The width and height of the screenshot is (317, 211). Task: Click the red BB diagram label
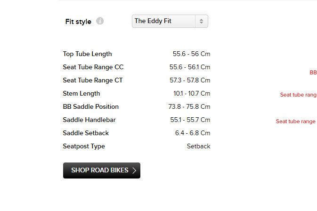(x=313, y=73)
